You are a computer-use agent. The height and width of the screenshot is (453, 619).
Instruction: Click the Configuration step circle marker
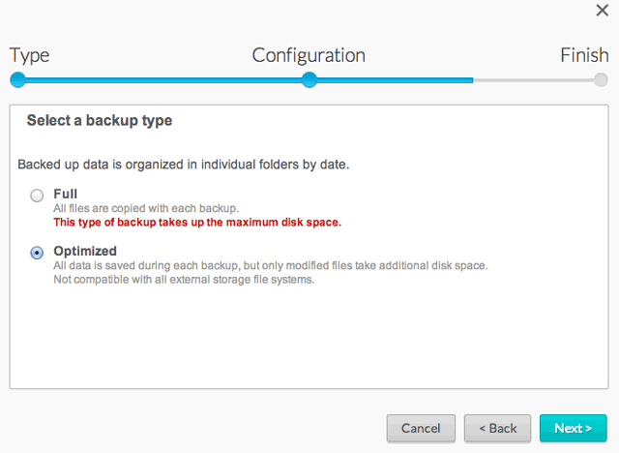(309, 80)
